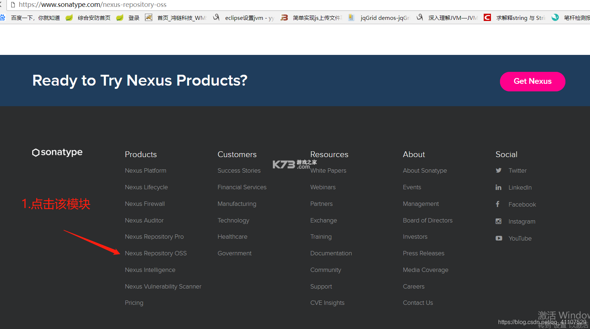This screenshot has height=329, width=590.
Task: Click the page icon in address bar
Action: point(13,5)
